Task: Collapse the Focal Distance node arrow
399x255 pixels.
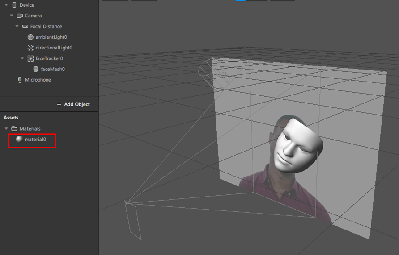Action: [x=17, y=26]
